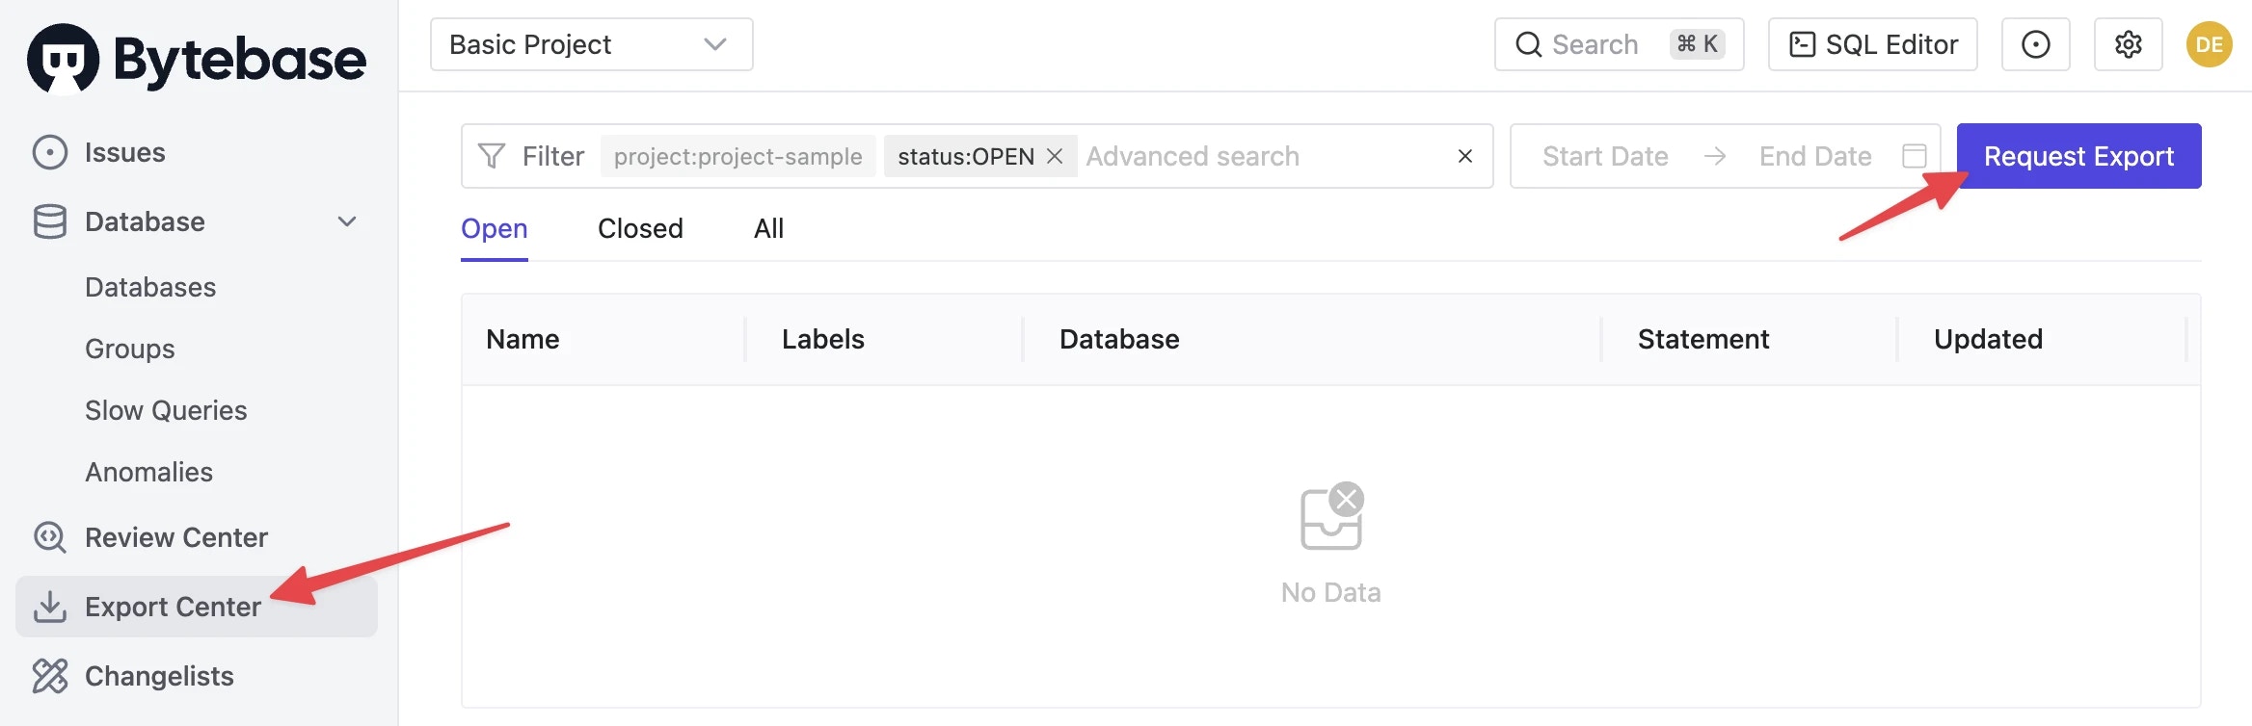Click the Request Export button
This screenshot has width=2252, height=726.
click(x=2079, y=156)
